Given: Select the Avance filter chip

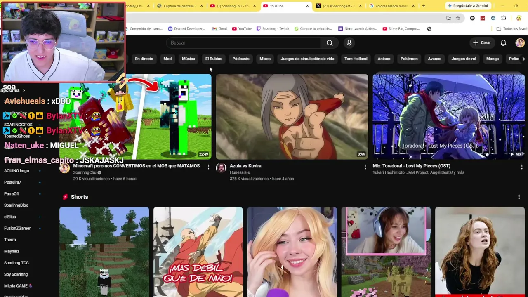Looking at the screenshot, I should tap(434, 59).
